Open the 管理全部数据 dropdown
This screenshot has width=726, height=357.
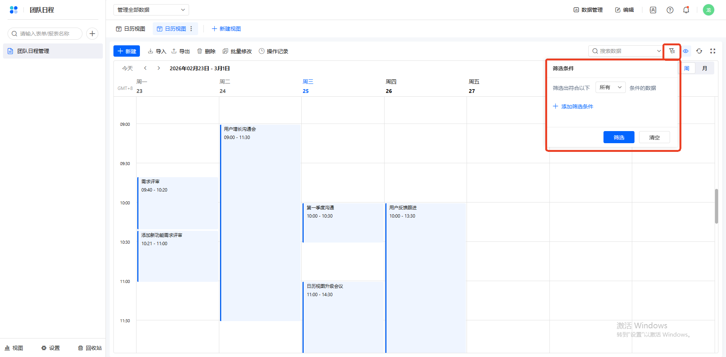point(151,10)
